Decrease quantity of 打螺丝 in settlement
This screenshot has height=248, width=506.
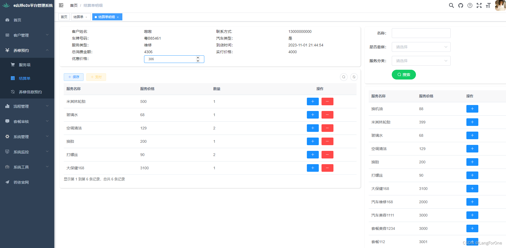pos(327,155)
